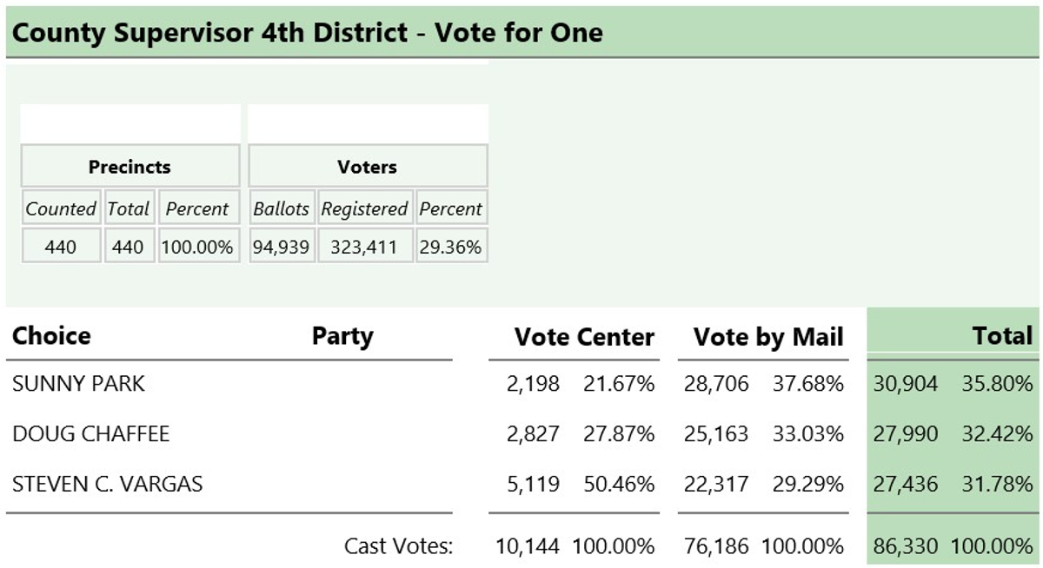Click the Total column header
This screenshot has height=568, width=1043.
1002,336
